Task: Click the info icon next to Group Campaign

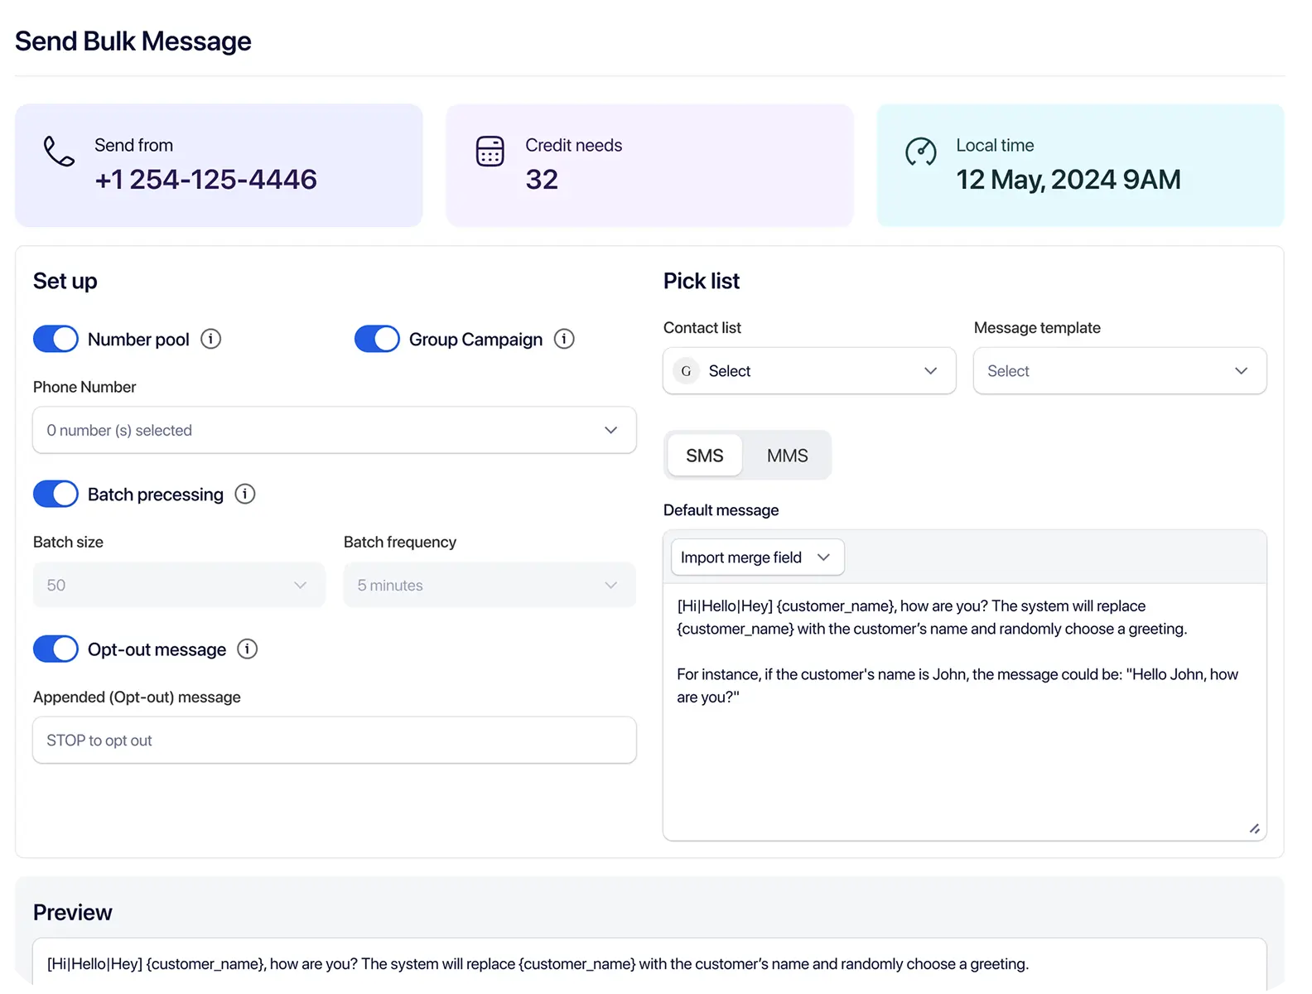Action: pyautogui.click(x=564, y=339)
